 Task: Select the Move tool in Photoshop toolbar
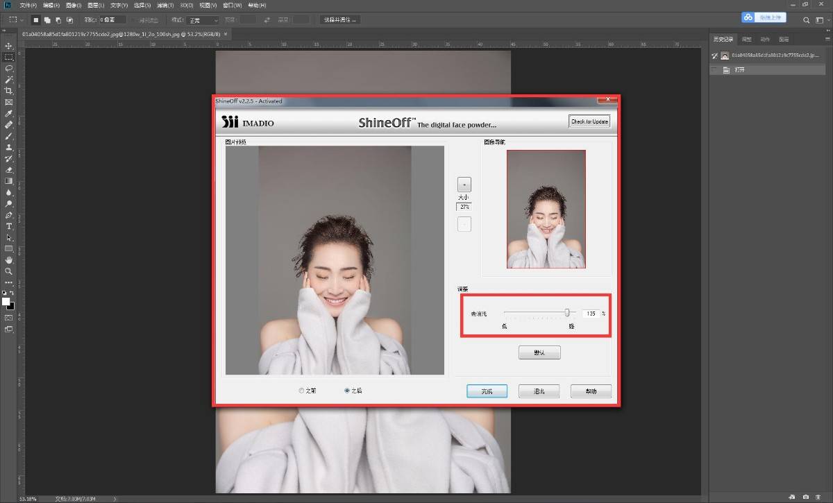[x=9, y=46]
